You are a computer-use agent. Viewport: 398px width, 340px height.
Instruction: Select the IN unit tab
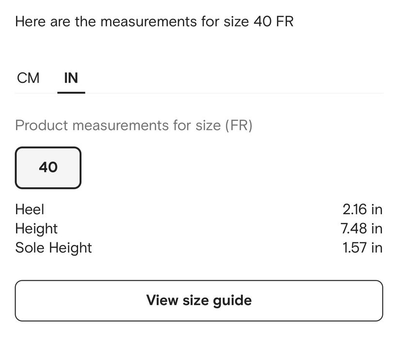pyautogui.click(x=71, y=78)
